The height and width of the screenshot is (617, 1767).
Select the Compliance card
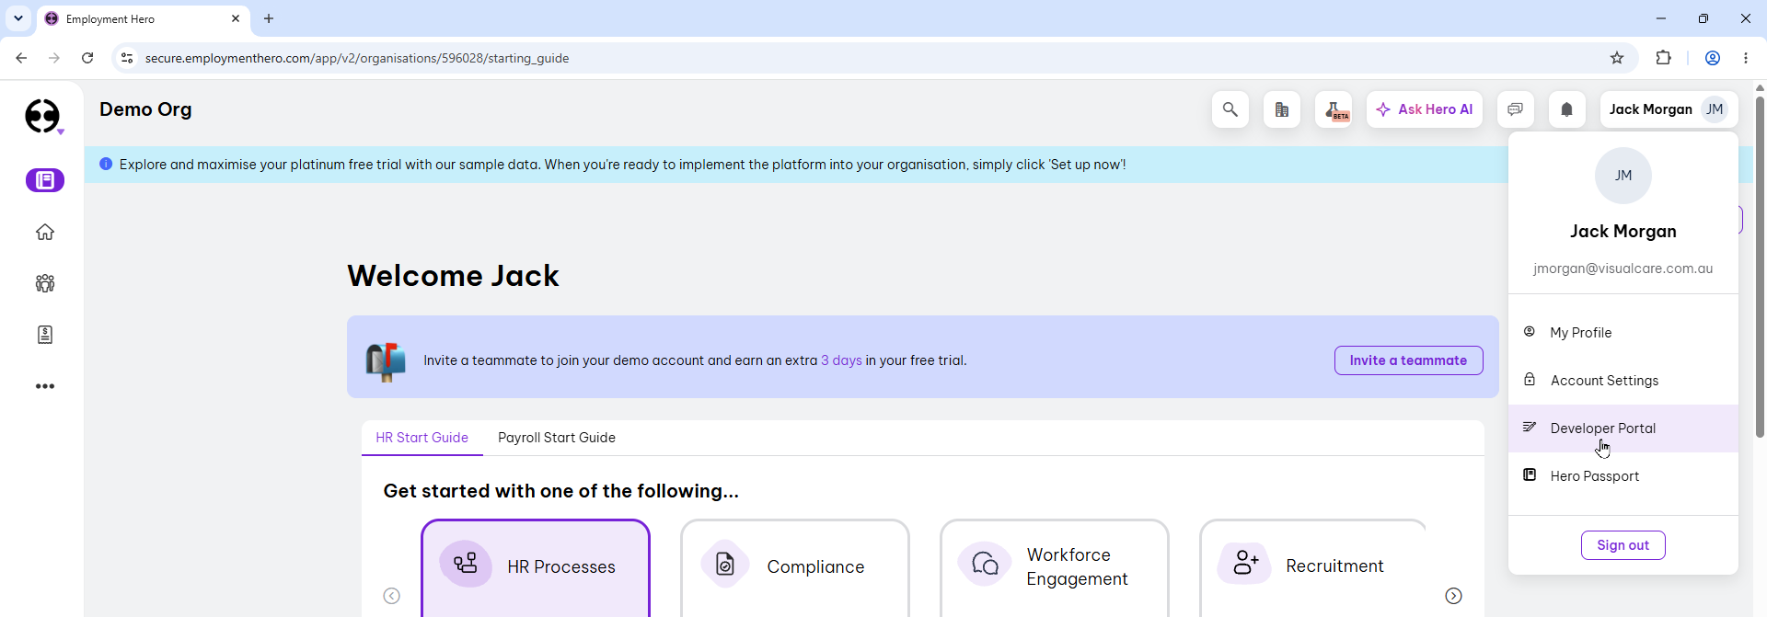pos(795,568)
